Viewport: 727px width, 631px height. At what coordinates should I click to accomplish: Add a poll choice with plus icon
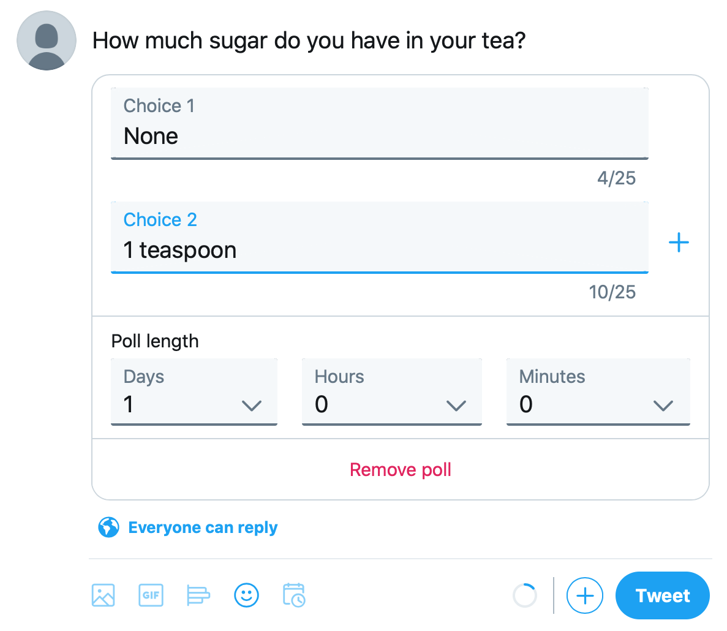pos(679,243)
